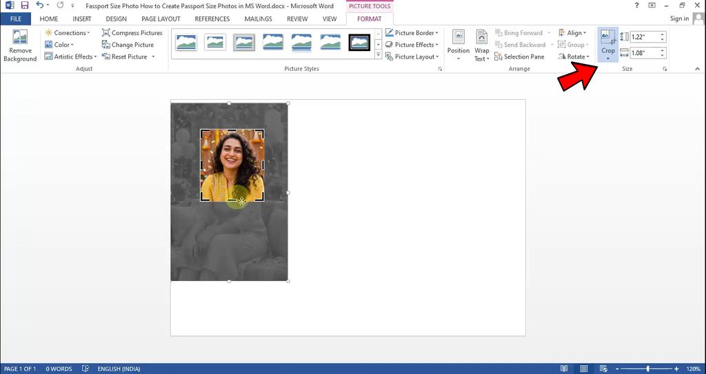Switch to Read Mode view in status bar
Viewport: 706px width, 374px height.
pos(564,368)
